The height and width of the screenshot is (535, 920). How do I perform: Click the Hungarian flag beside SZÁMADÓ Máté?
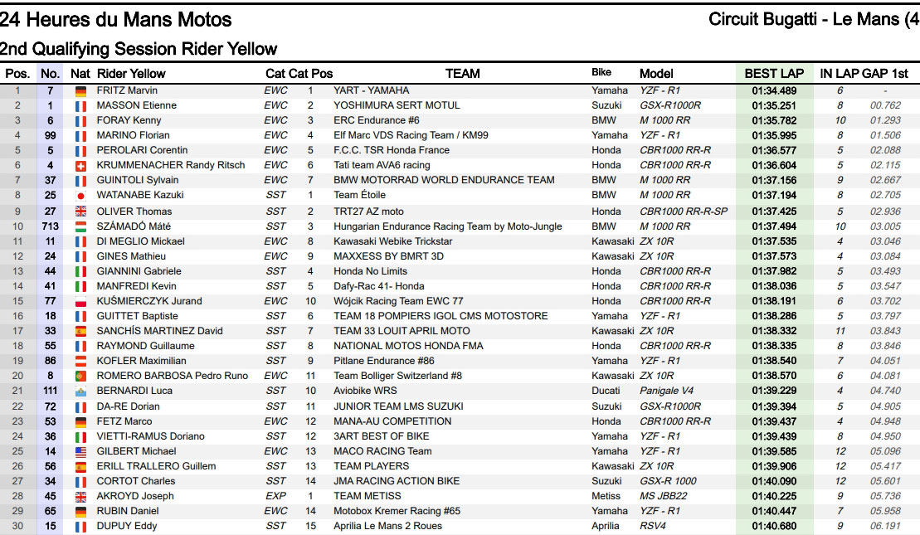pyautogui.click(x=80, y=226)
